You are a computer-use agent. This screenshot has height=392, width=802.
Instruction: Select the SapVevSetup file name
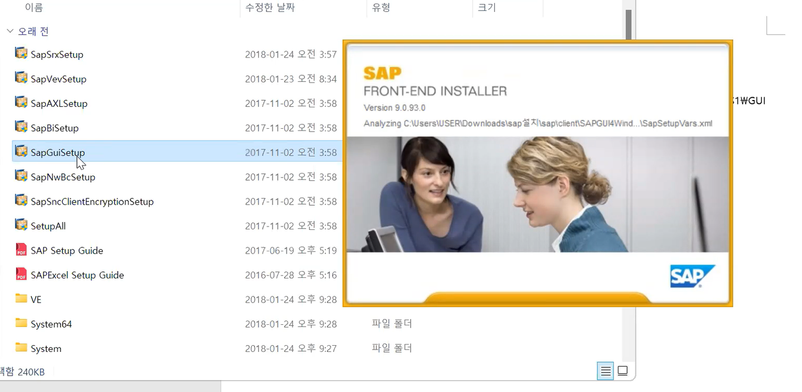[59, 79]
